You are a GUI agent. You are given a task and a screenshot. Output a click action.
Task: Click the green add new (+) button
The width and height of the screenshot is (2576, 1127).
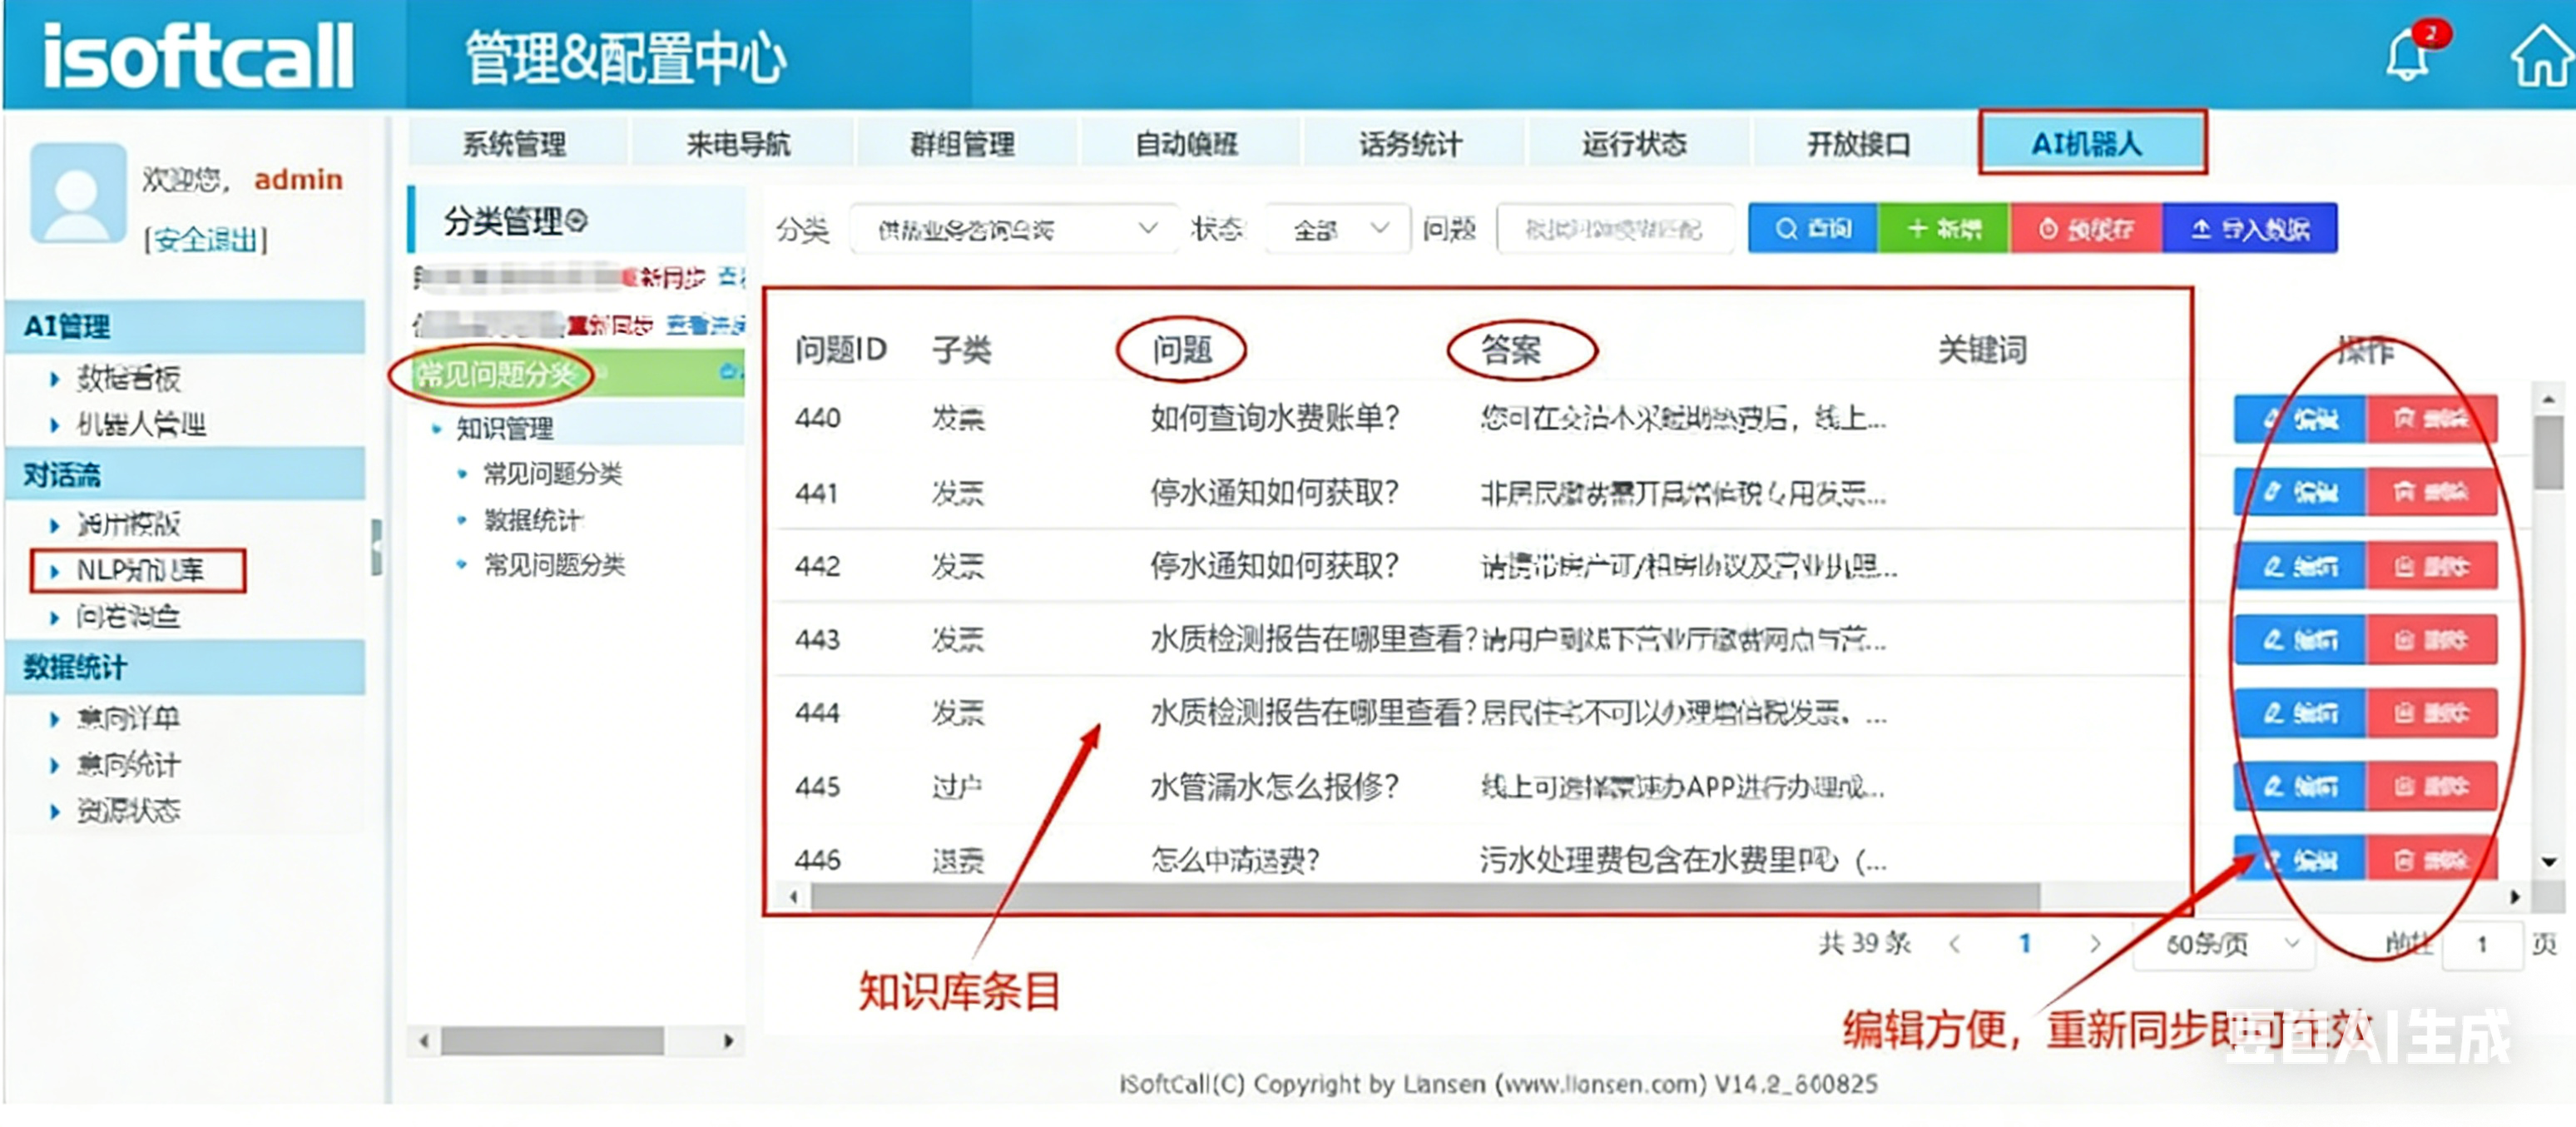(x=1943, y=229)
